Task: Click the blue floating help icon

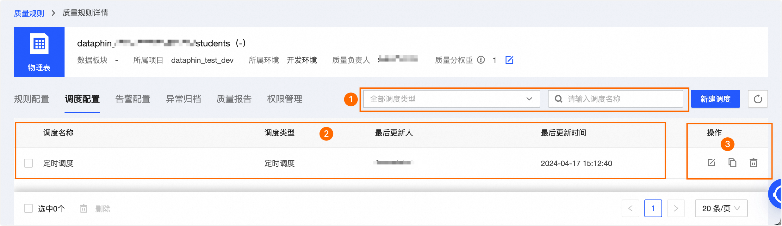Action: pyautogui.click(x=777, y=194)
